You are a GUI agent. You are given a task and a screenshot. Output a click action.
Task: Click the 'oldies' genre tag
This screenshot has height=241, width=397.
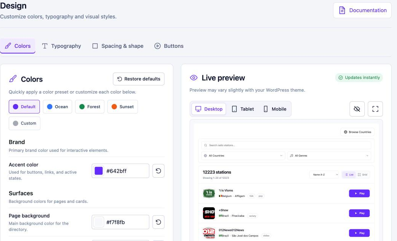[x=266, y=236]
